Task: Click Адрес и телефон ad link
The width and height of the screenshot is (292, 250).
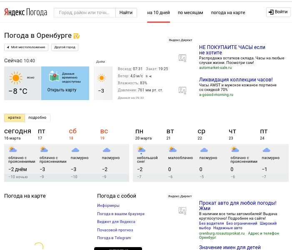Action: click(263, 233)
